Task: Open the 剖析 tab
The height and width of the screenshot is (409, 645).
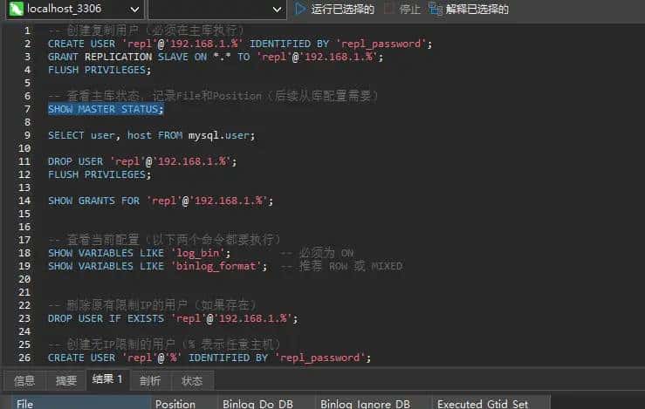Action: pos(150,380)
